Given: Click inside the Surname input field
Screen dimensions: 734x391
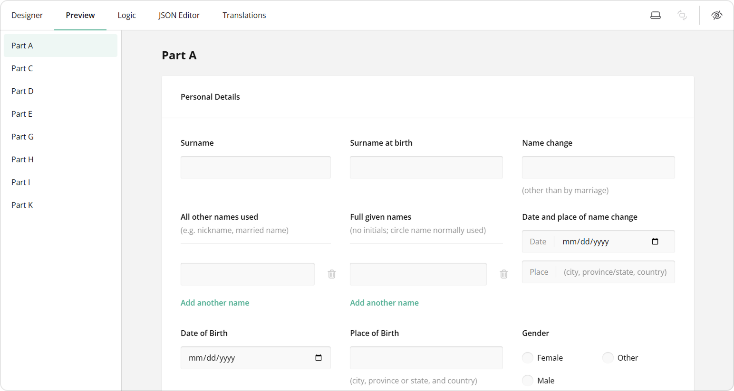Looking at the screenshot, I should point(255,167).
